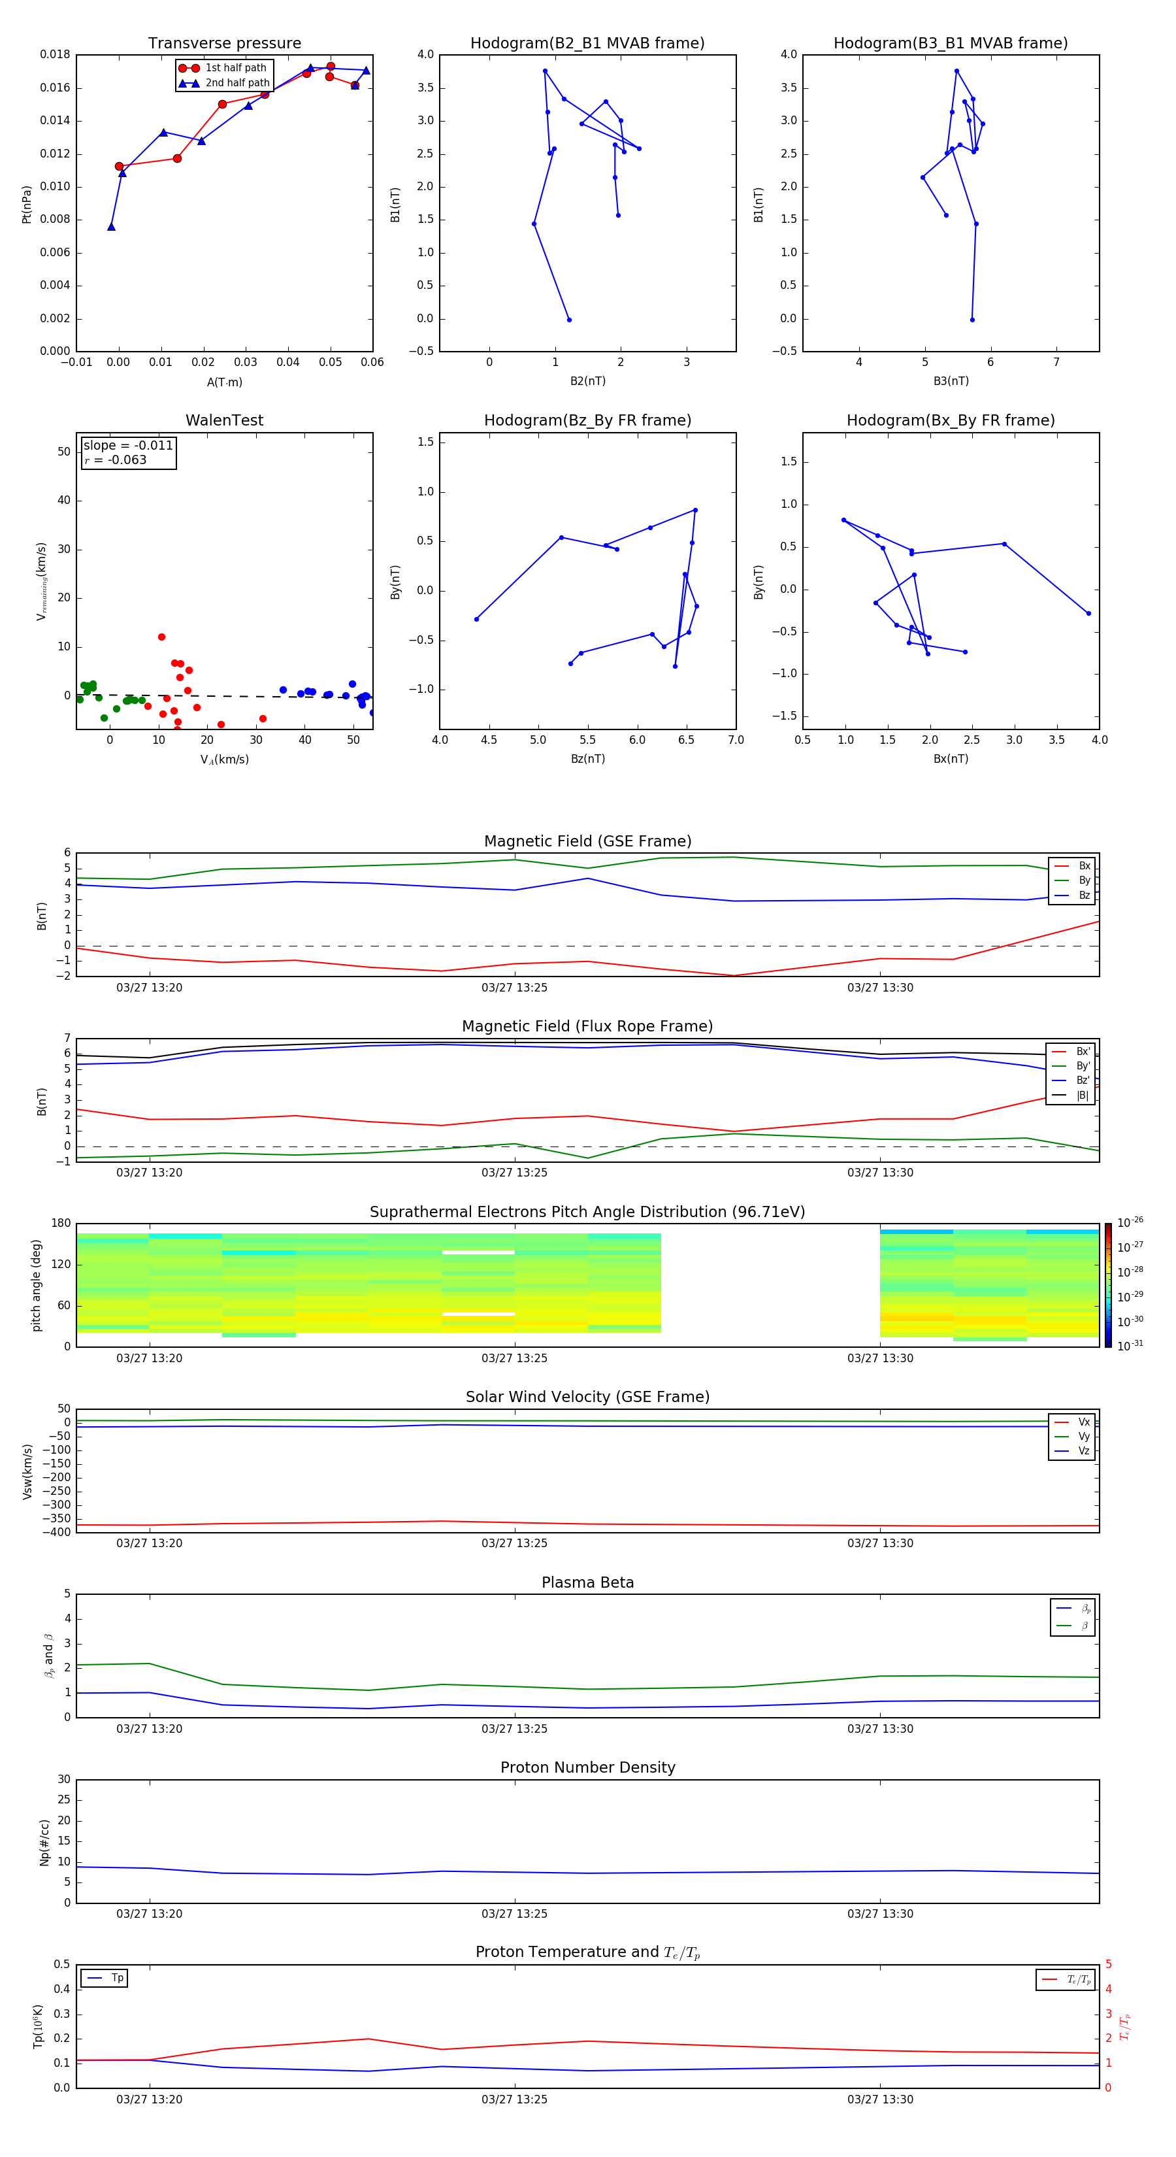This screenshot has width=1176, height=2157.
Task: Click the 10^-31 colorbar label
Action: click(x=1130, y=1346)
